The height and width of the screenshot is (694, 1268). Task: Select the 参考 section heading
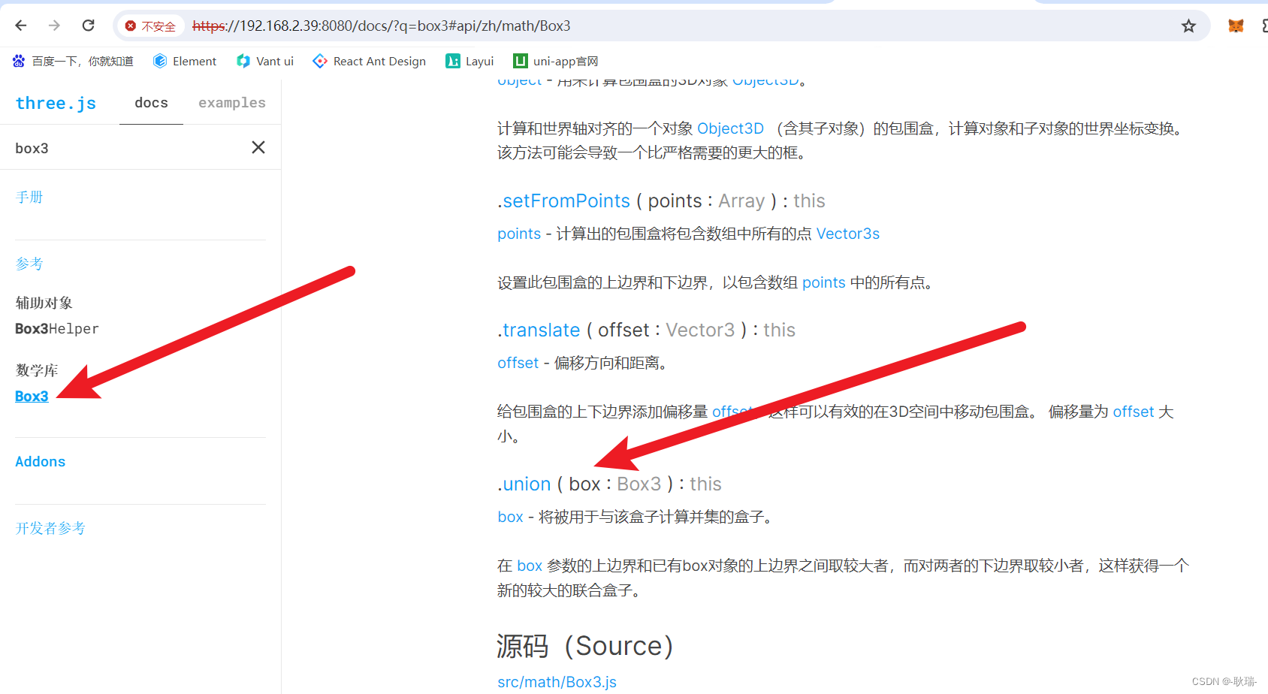tap(29, 264)
